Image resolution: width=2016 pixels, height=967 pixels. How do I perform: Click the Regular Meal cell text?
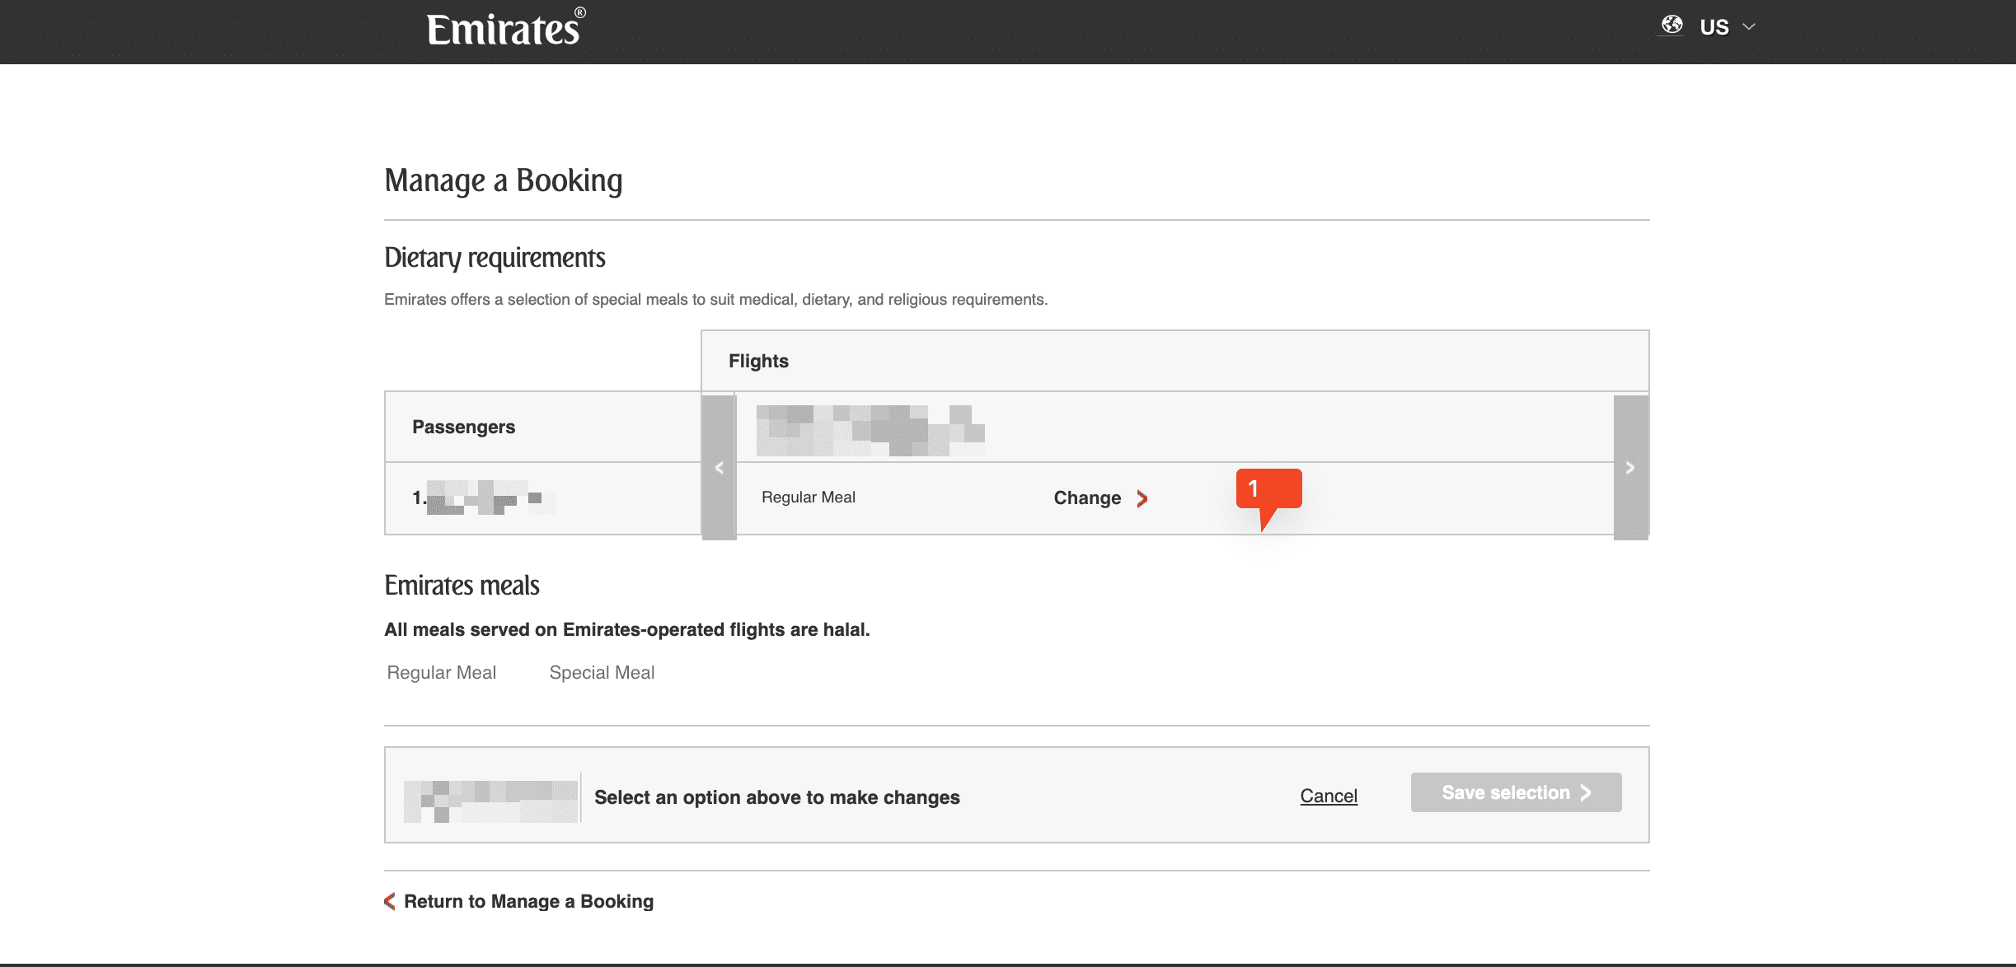click(x=809, y=498)
